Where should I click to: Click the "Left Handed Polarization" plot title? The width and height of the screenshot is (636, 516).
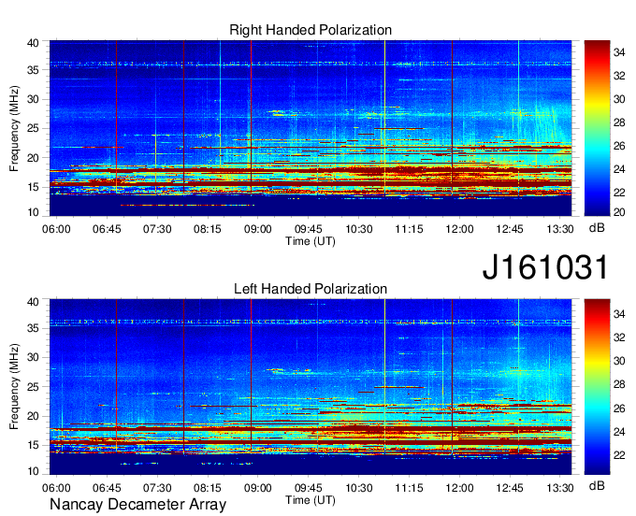[x=311, y=289]
